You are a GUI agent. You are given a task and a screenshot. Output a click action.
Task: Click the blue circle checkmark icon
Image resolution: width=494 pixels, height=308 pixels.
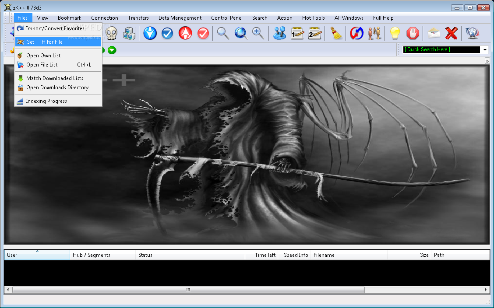point(167,33)
